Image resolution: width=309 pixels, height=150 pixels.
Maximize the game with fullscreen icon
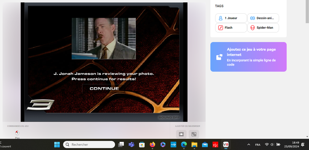194,134
